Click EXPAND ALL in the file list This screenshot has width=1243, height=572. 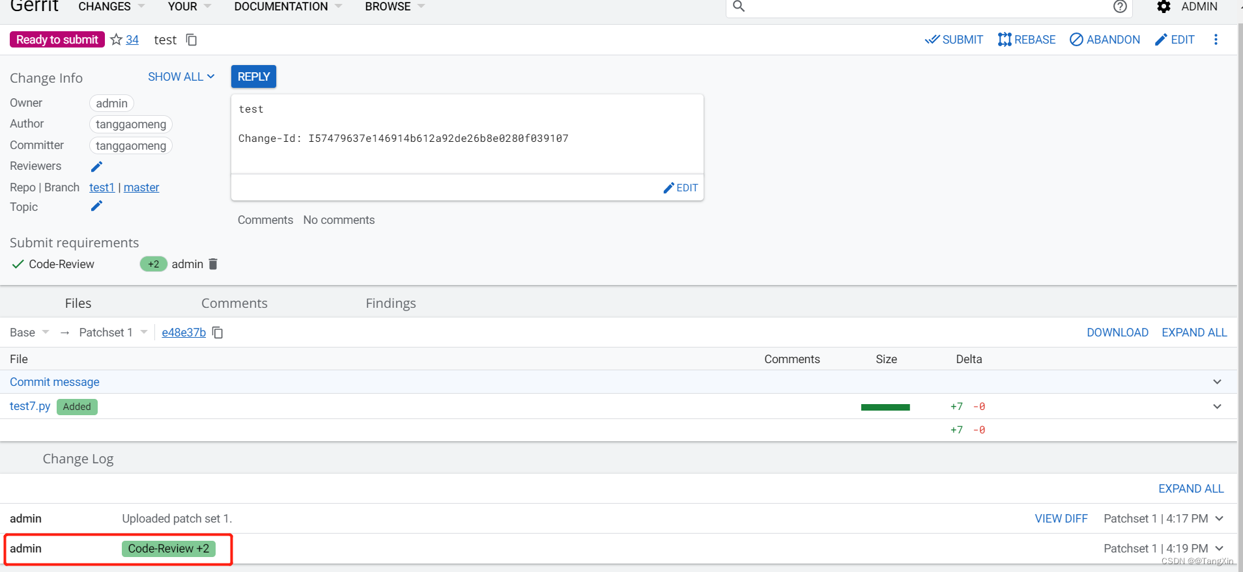tap(1194, 333)
